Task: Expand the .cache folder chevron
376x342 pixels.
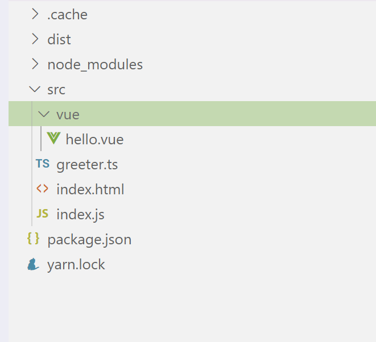Action: [35, 14]
